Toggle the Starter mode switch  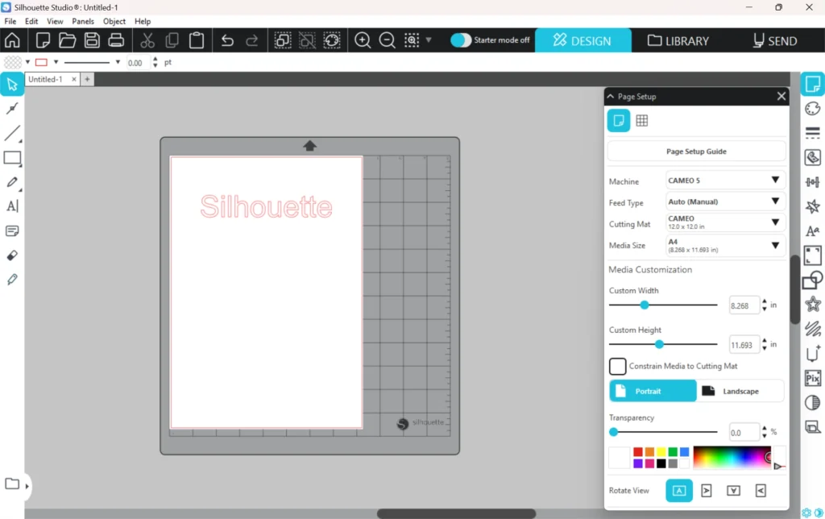[461, 40]
